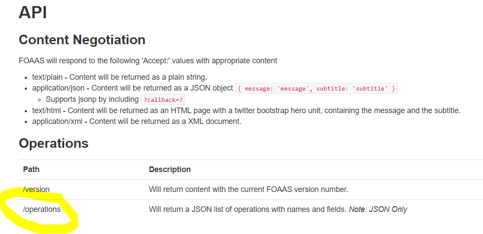Click the text/html bullet item
483x234 pixels.
46,110
